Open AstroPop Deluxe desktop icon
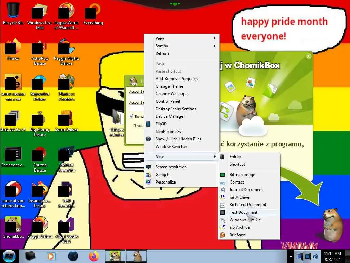 tap(40, 52)
